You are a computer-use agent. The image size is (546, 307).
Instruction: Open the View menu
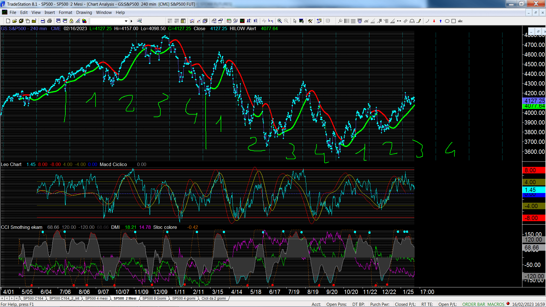coord(36,13)
